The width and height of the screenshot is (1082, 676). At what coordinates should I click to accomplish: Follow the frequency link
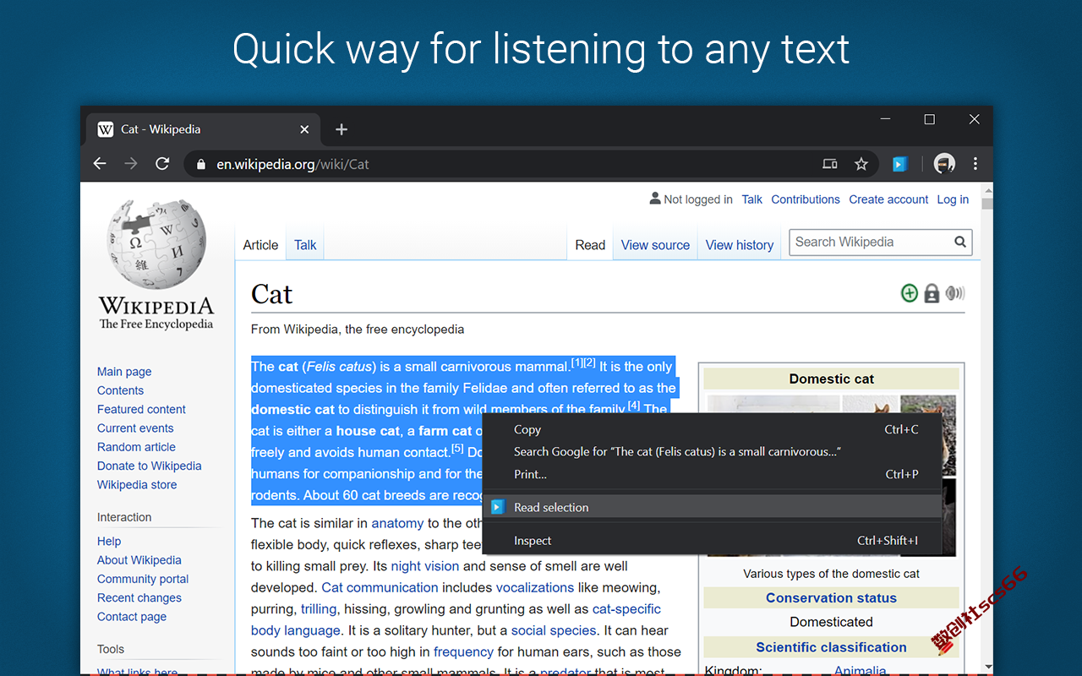tap(463, 651)
